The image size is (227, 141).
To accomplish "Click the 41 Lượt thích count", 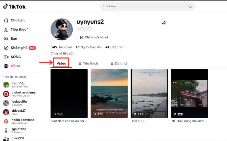I will [x=115, y=47].
